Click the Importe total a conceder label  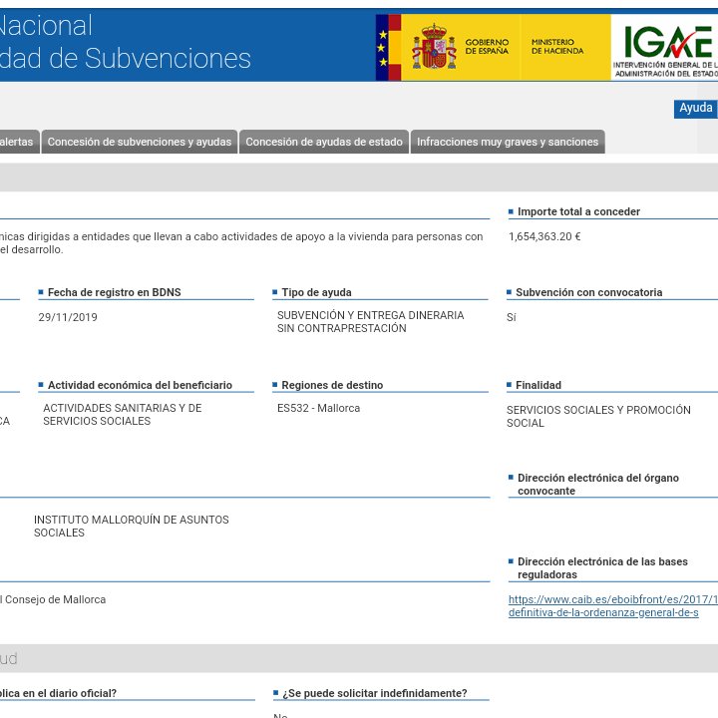(x=578, y=211)
